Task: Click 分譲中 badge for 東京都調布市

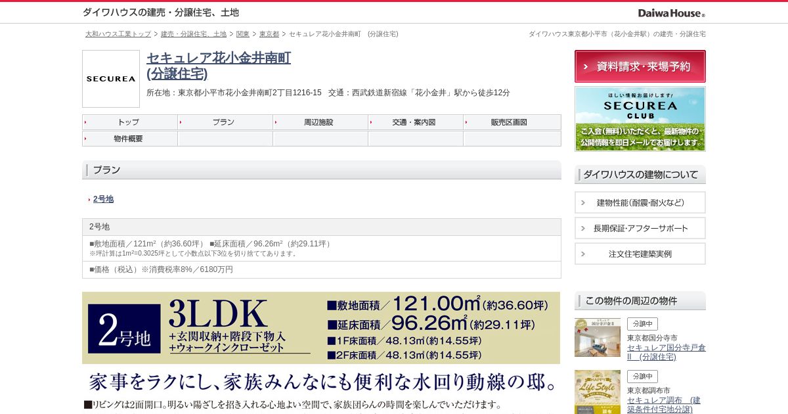Action: (x=642, y=377)
